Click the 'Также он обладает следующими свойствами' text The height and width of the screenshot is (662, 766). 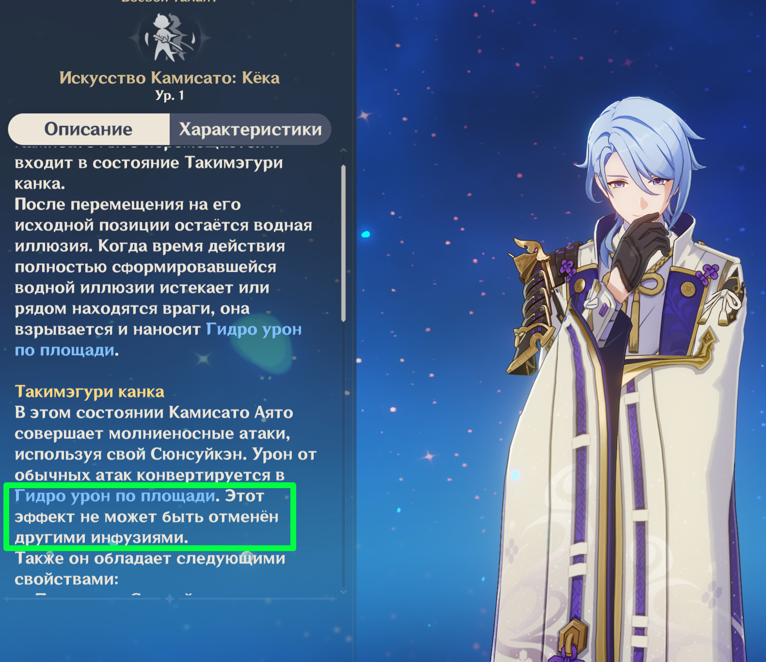coord(150,569)
